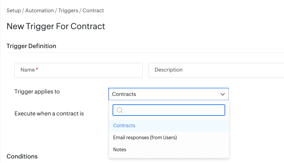Click the Conditions section heading
Screen dimensions: 284x163
point(22,156)
